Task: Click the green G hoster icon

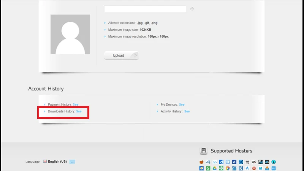Action: click(x=208, y=168)
